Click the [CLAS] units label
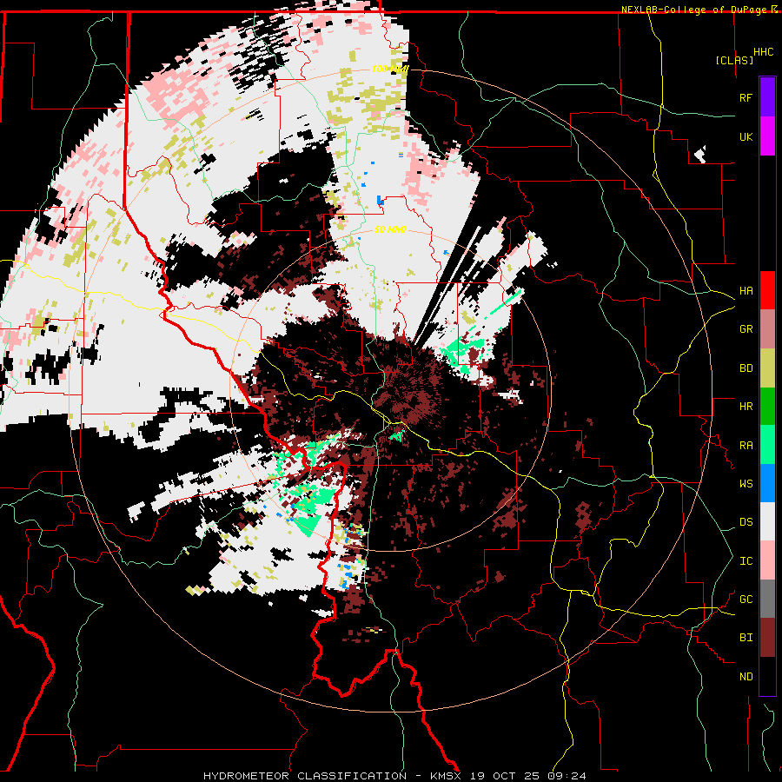This screenshot has height=782, width=782. pos(734,60)
